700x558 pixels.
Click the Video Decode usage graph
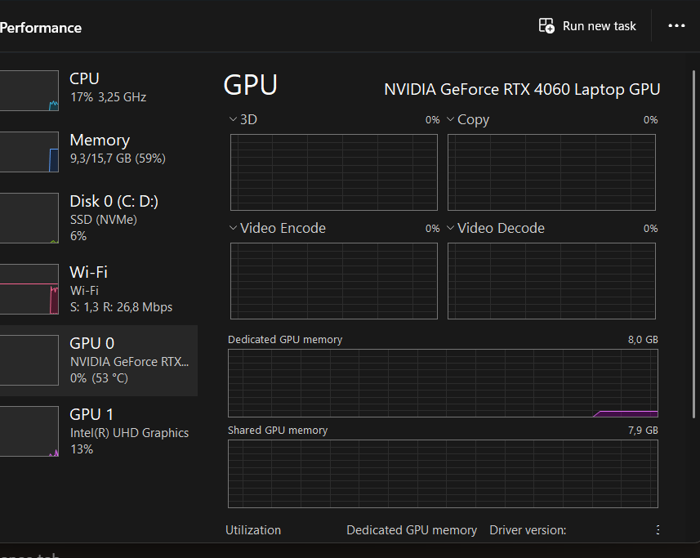coord(551,281)
